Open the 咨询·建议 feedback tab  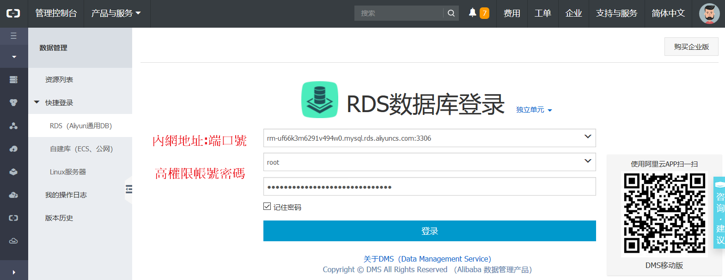pyautogui.click(x=719, y=213)
